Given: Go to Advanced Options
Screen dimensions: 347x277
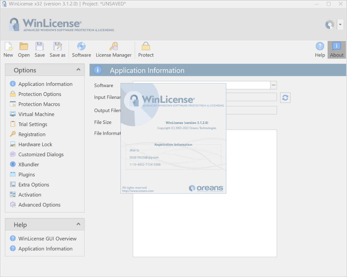Looking at the screenshot, I should (39, 205).
